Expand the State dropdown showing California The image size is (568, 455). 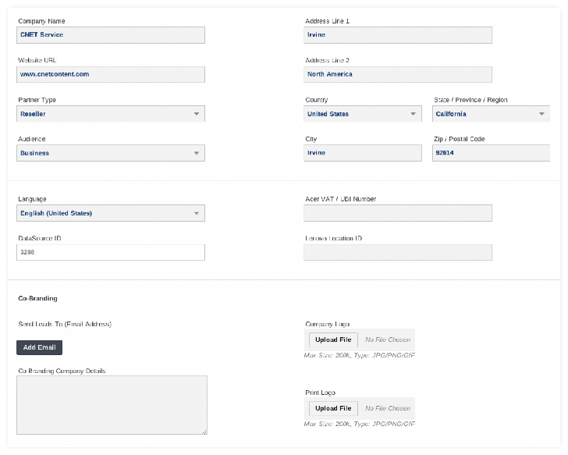tap(491, 114)
